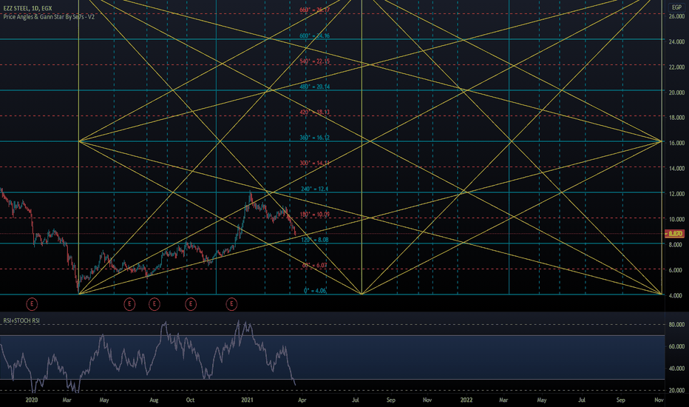Click 80.000 on the RSI axis
689x407 pixels.
tap(676, 325)
